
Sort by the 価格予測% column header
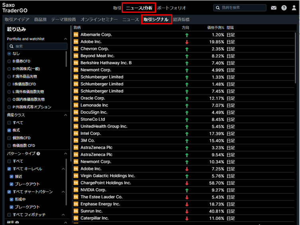tap(215, 28)
